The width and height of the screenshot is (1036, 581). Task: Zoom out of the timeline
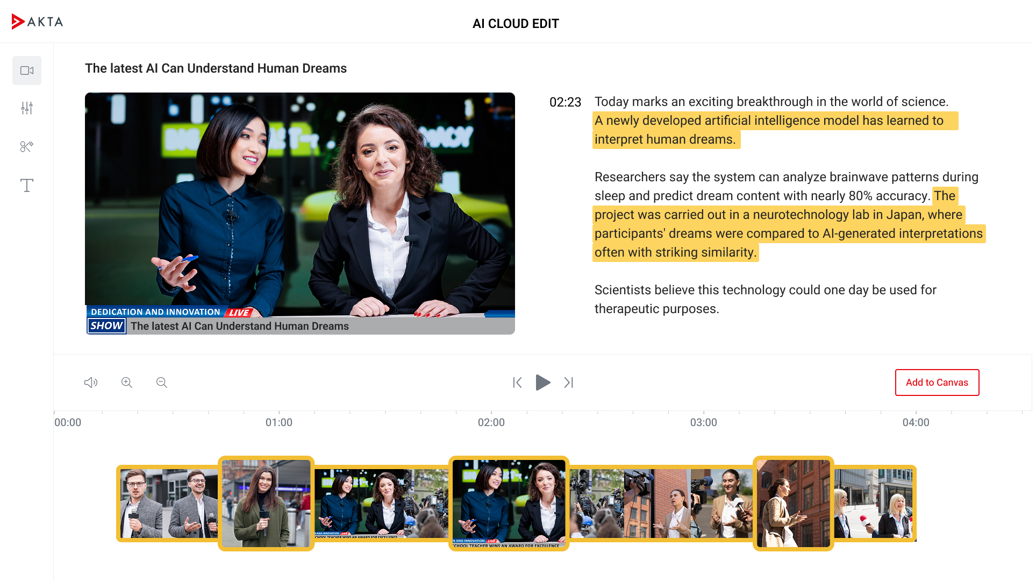pos(162,382)
